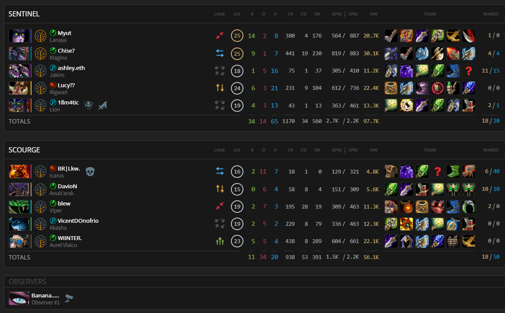Screen dimensions: 505x313
Task: Click the Banana observer avatar
Action: coord(19,298)
